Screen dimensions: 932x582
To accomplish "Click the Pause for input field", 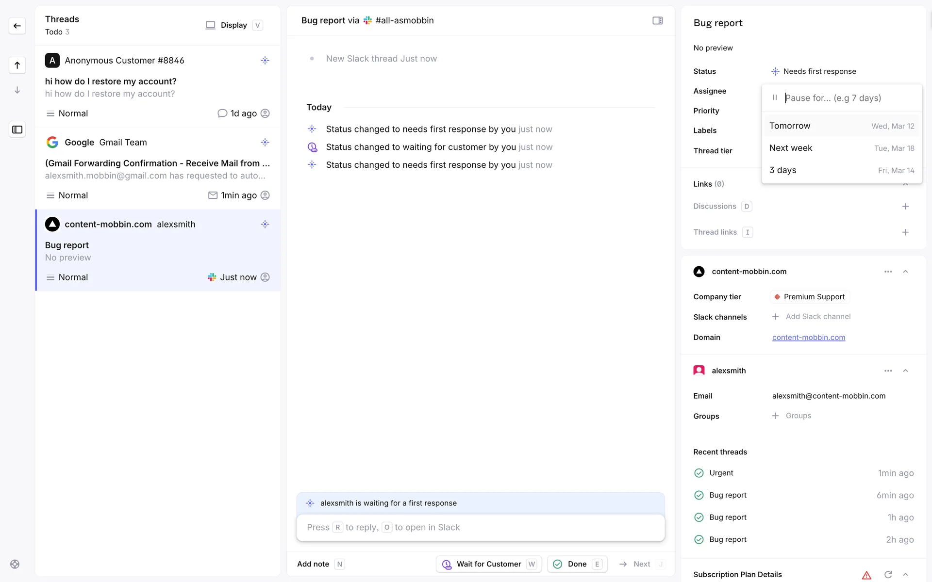I will (849, 98).
